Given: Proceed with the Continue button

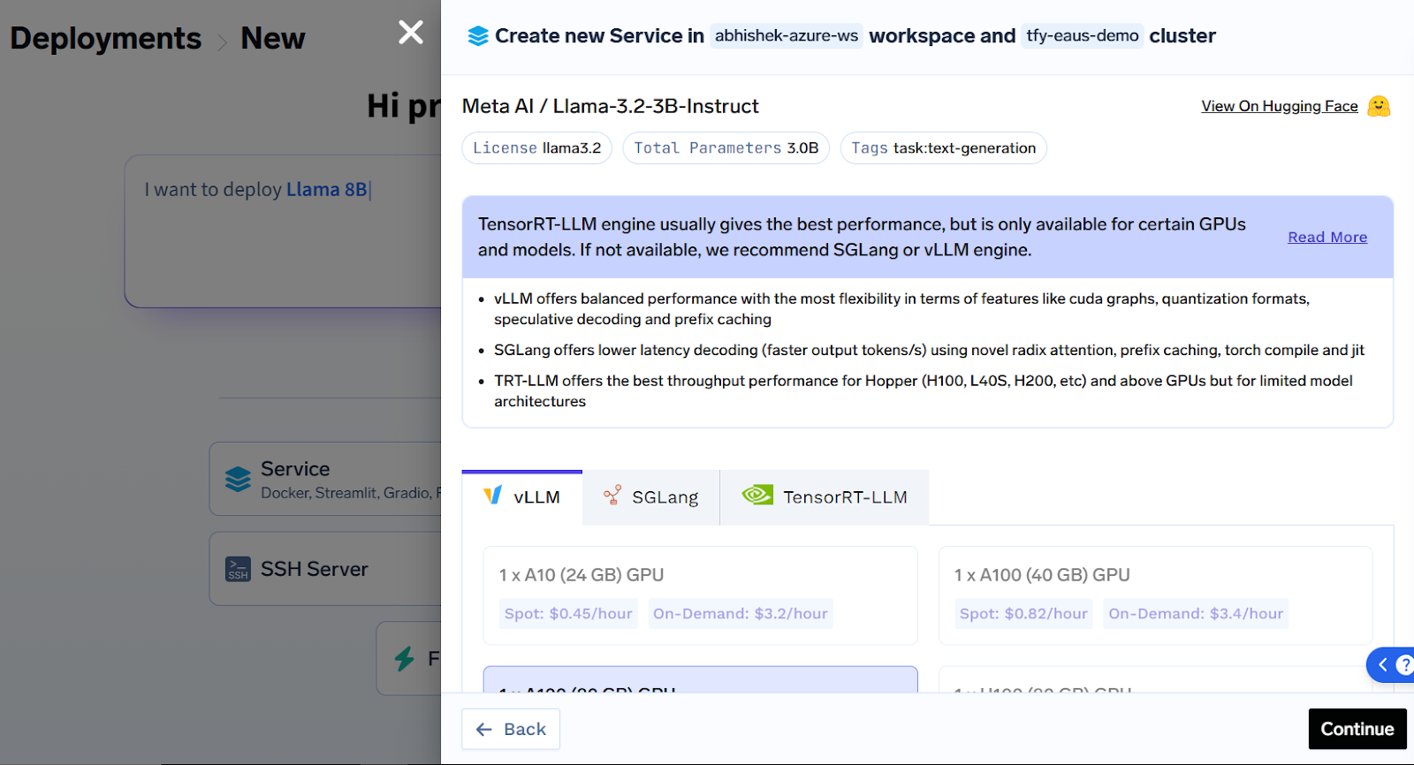Looking at the screenshot, I should point(1357,729).
